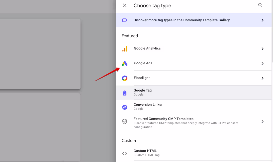This screenshot has height=162, width=273.
Task: Choose the Custom HTML tag type
Action: [x=194, y=153]
